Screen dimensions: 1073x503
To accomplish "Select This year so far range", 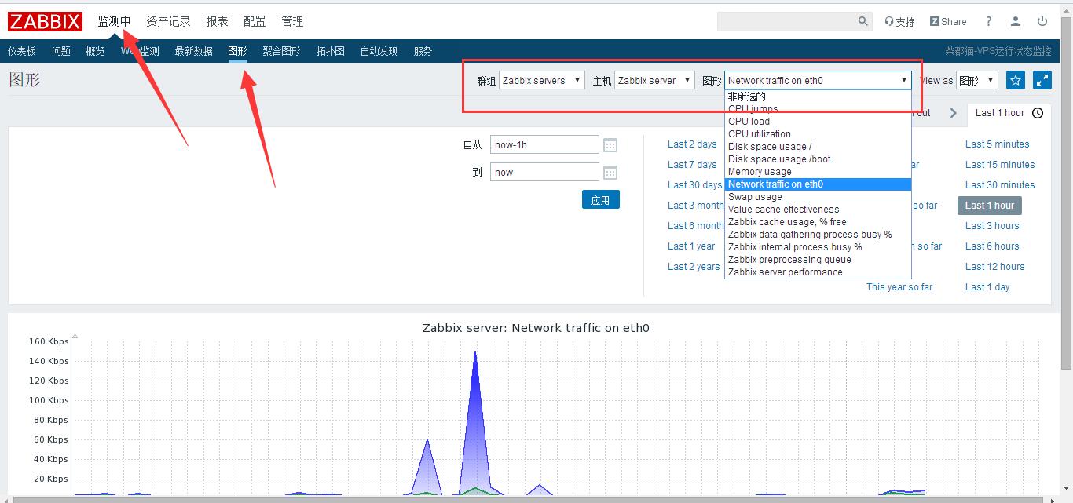I will [899, 287].
